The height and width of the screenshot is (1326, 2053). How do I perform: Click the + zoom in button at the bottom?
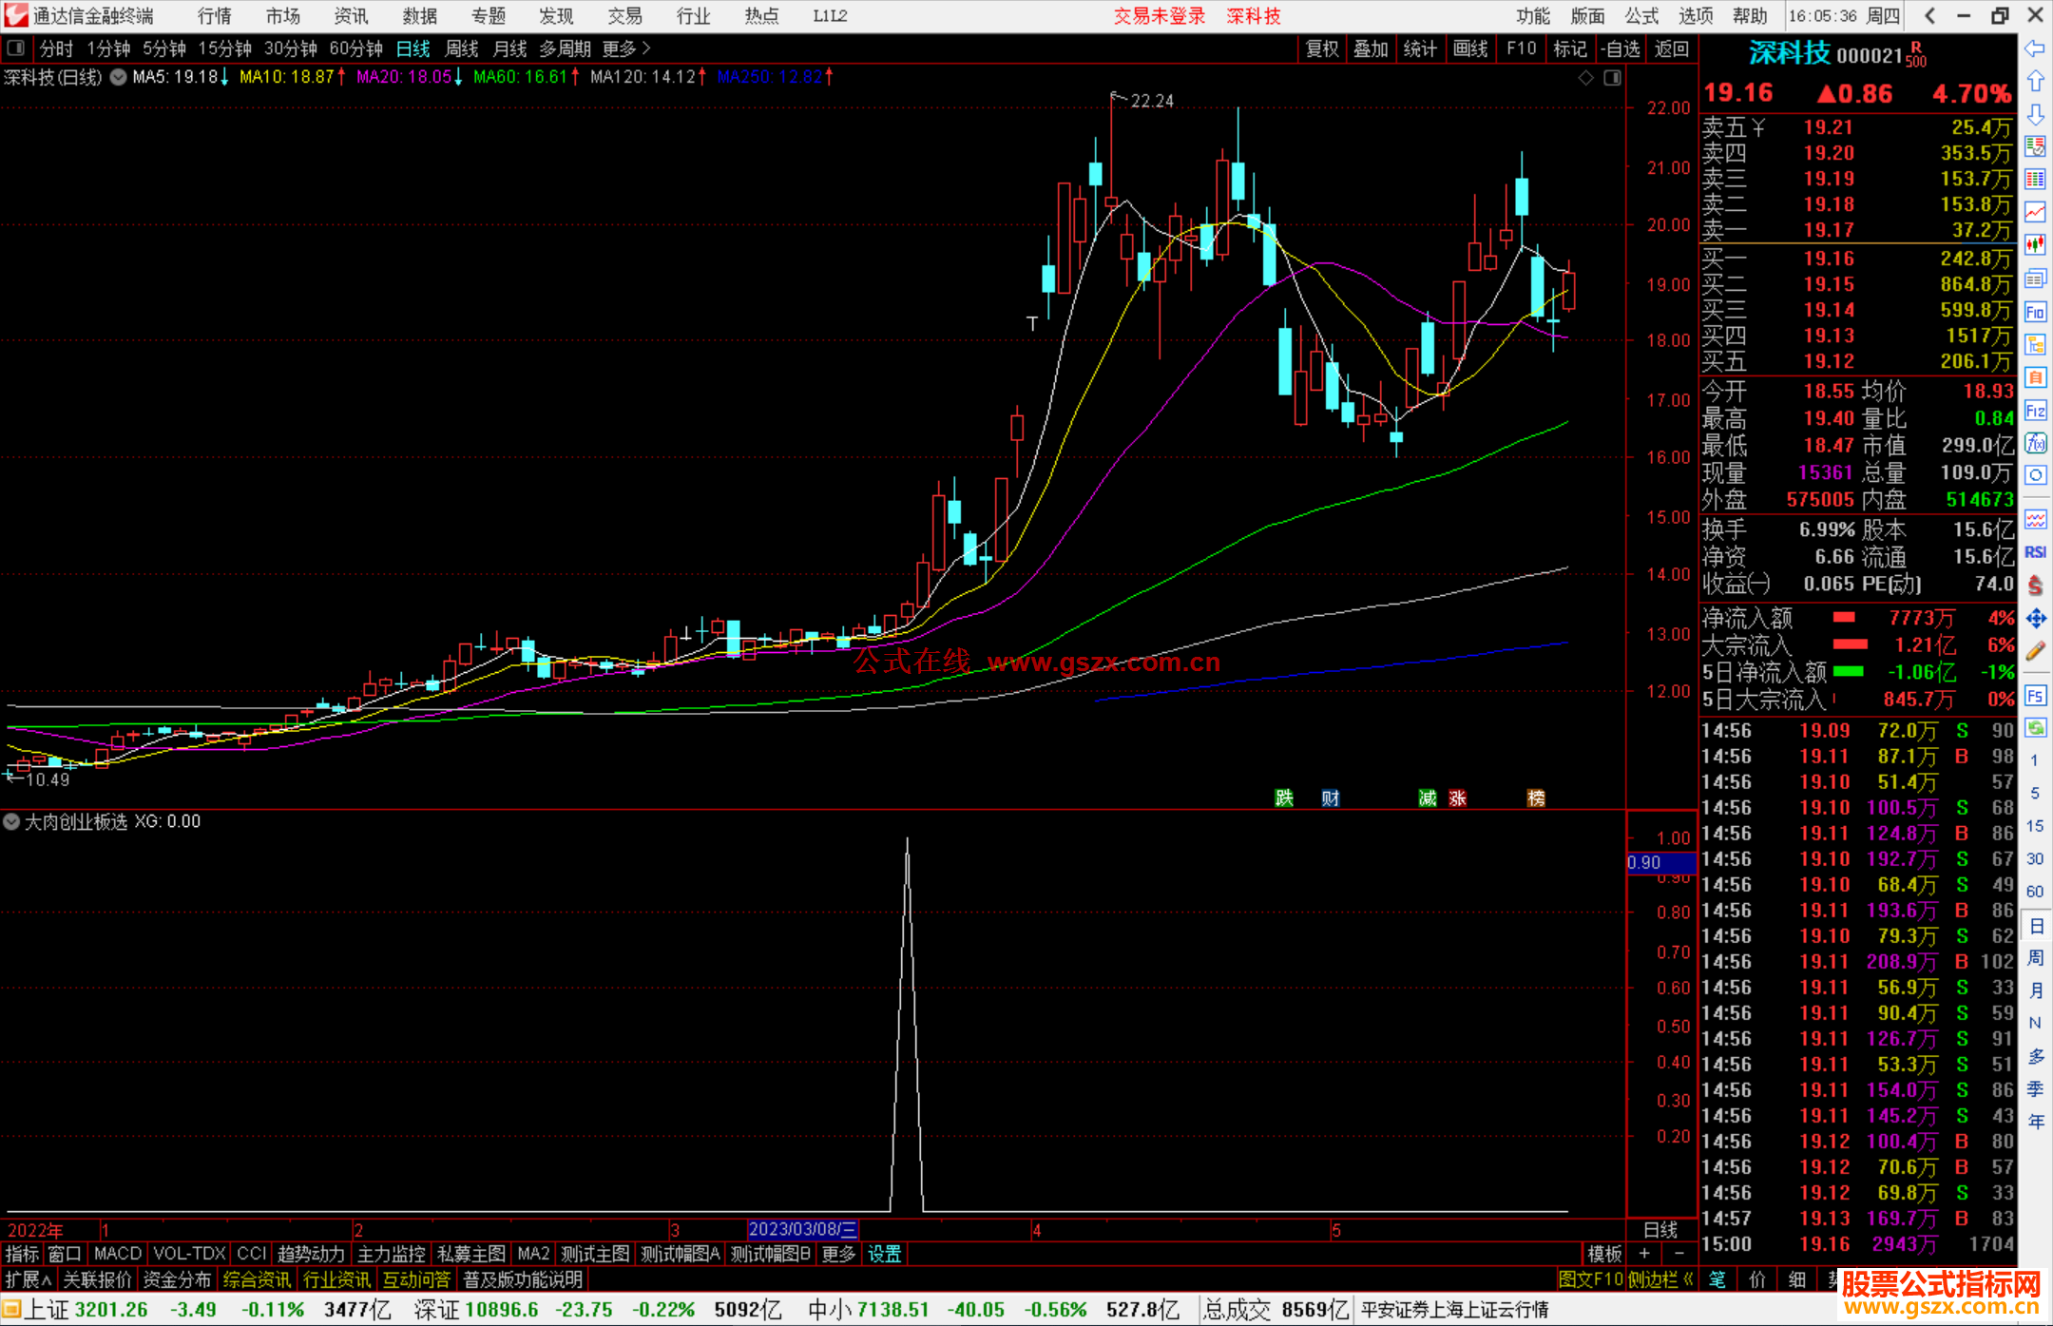1645,1255
